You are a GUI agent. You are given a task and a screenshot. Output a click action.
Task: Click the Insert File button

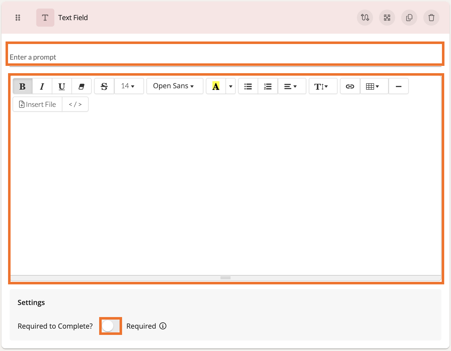37,104
